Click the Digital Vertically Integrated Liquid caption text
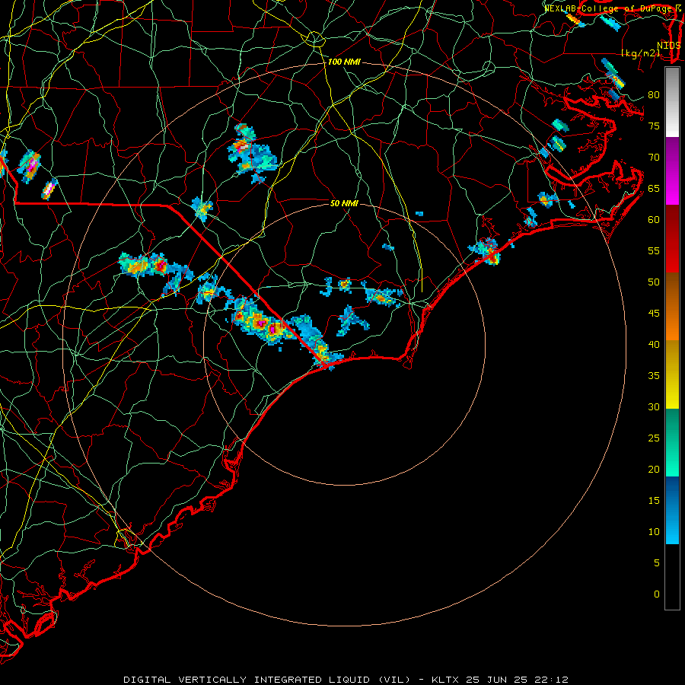Screen dimensions: 685x685 267,680
